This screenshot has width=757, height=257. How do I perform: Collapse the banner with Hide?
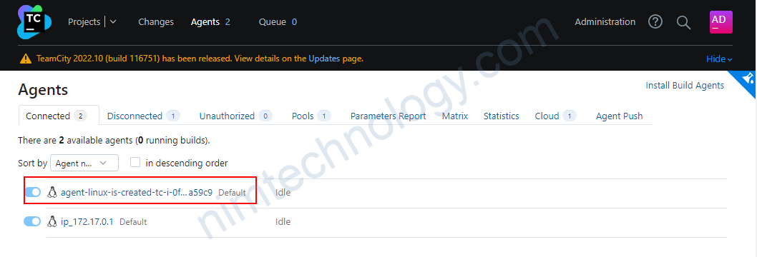(719, 59)
